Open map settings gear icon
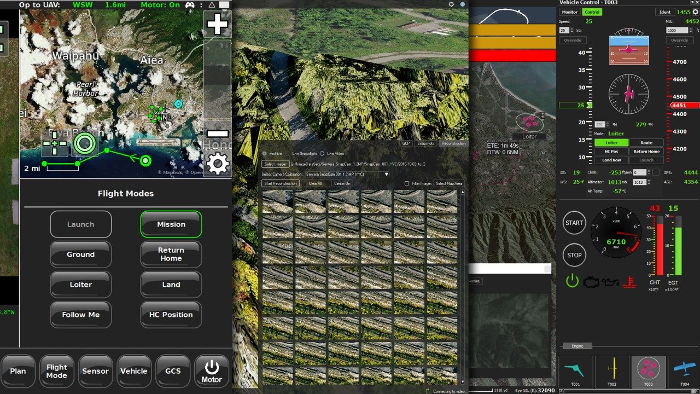Screen dimensions: 700x394 click(x=217, y=164)
